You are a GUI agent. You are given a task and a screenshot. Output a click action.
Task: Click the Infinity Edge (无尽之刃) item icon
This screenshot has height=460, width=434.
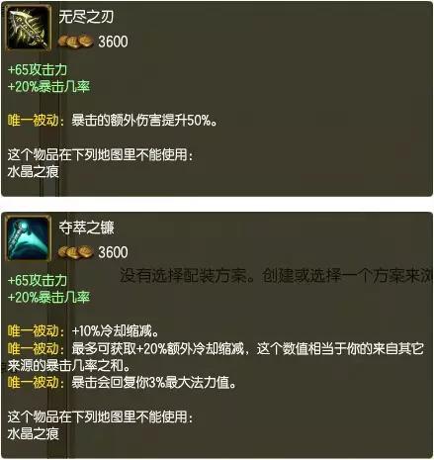[x=29, y=29]
